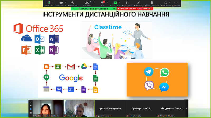Click the Viber icon
Image resolution: width=211 pixels, height=118 pixels.
(x=149, y=86)
